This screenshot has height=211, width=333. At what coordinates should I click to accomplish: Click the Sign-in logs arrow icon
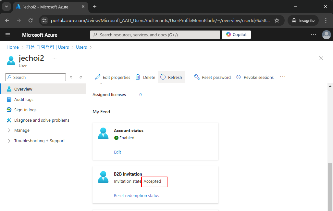coord(9,110)
